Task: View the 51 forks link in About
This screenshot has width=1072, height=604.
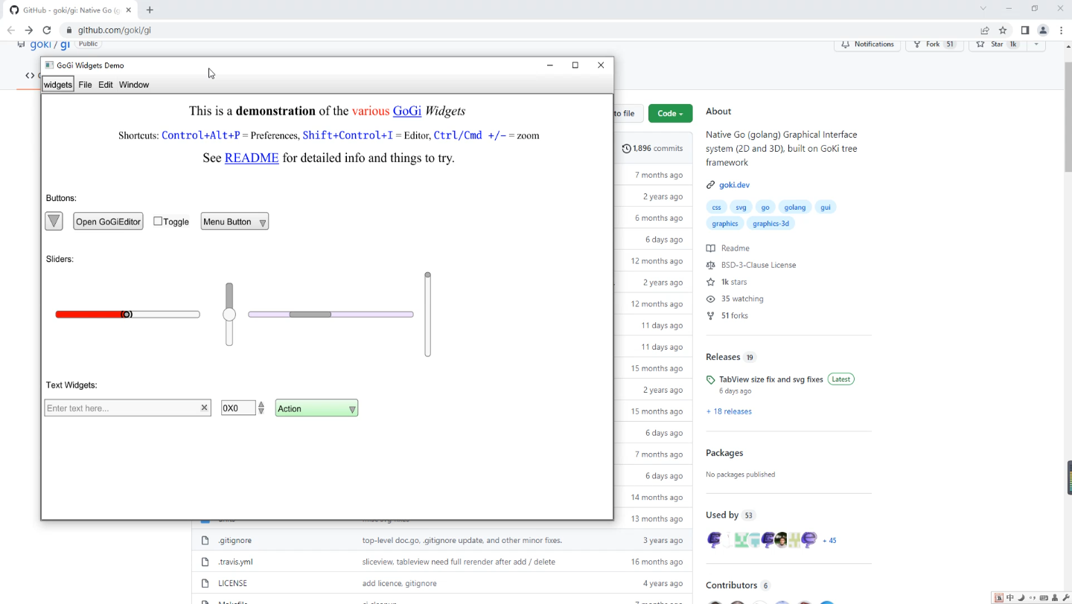Action: (x=727, y=316)
